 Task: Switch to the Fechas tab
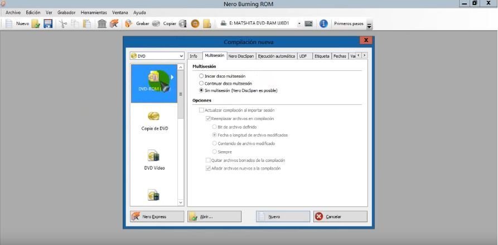pyautogui.click(x=340, y=56)
